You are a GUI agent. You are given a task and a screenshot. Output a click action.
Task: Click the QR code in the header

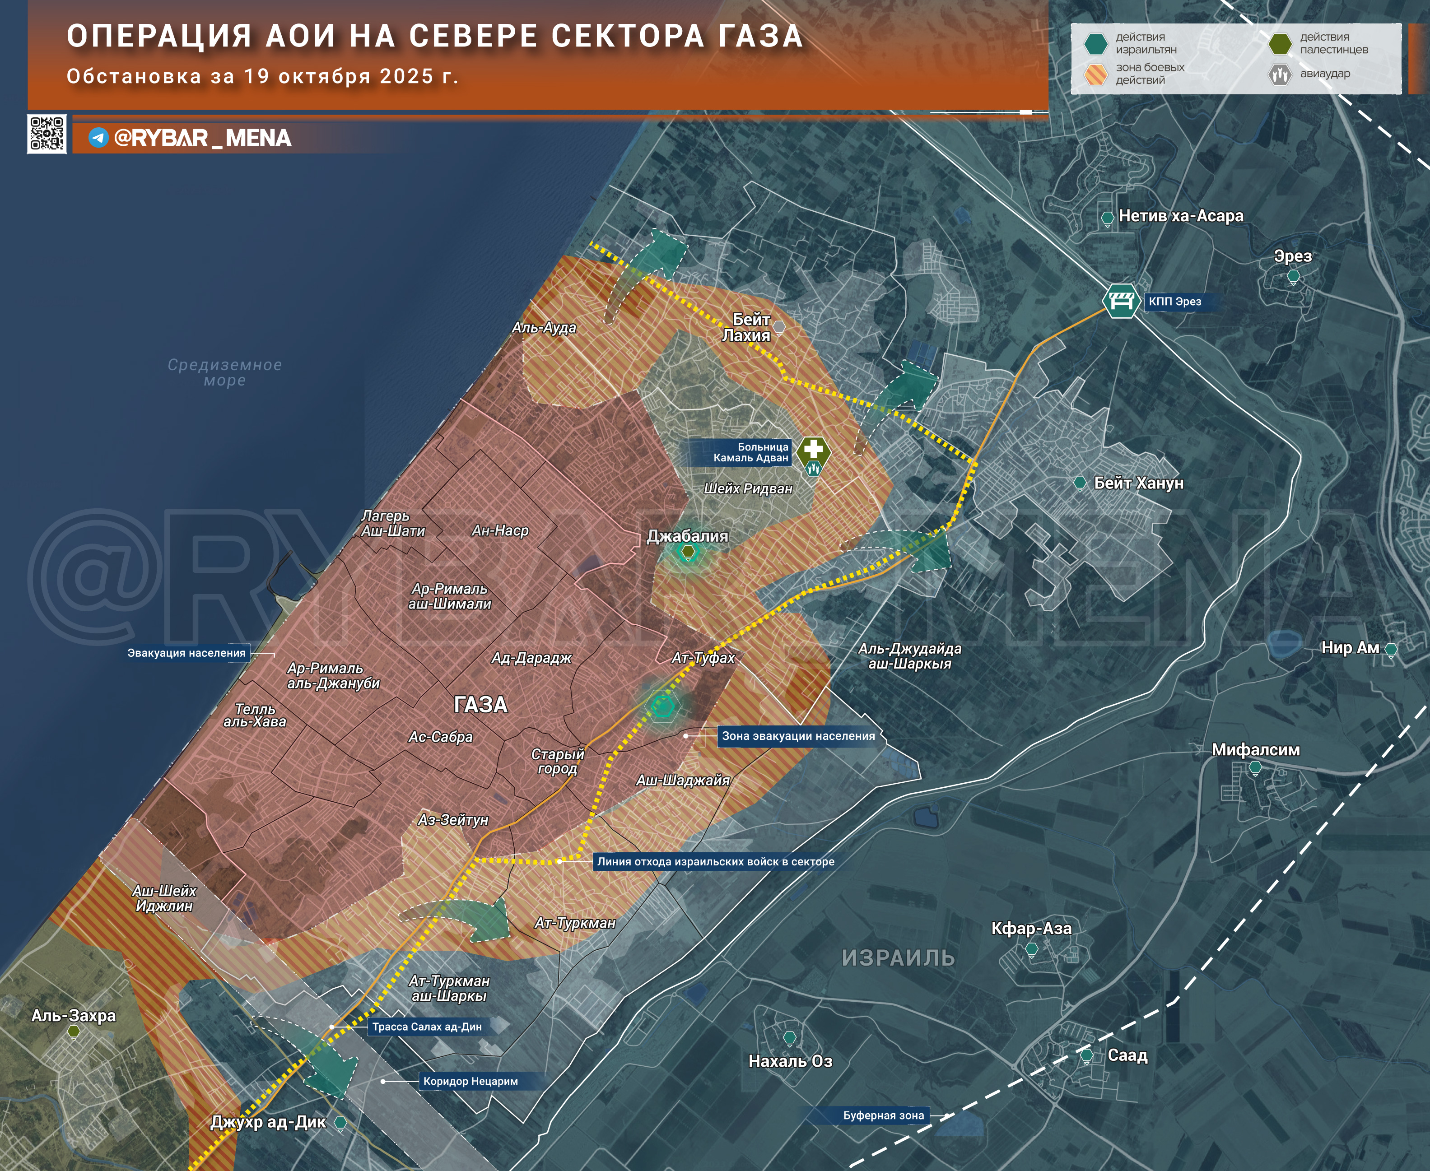click(x=47, y=134)
